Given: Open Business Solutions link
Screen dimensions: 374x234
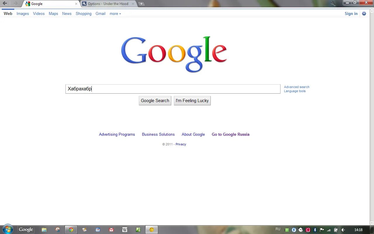Looking at the screenshot, I should 158,135.
